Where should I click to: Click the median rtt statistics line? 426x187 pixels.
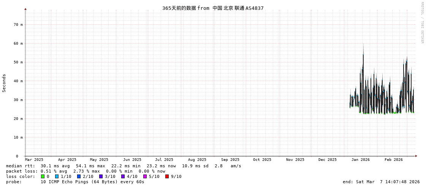tap(124, 166)
